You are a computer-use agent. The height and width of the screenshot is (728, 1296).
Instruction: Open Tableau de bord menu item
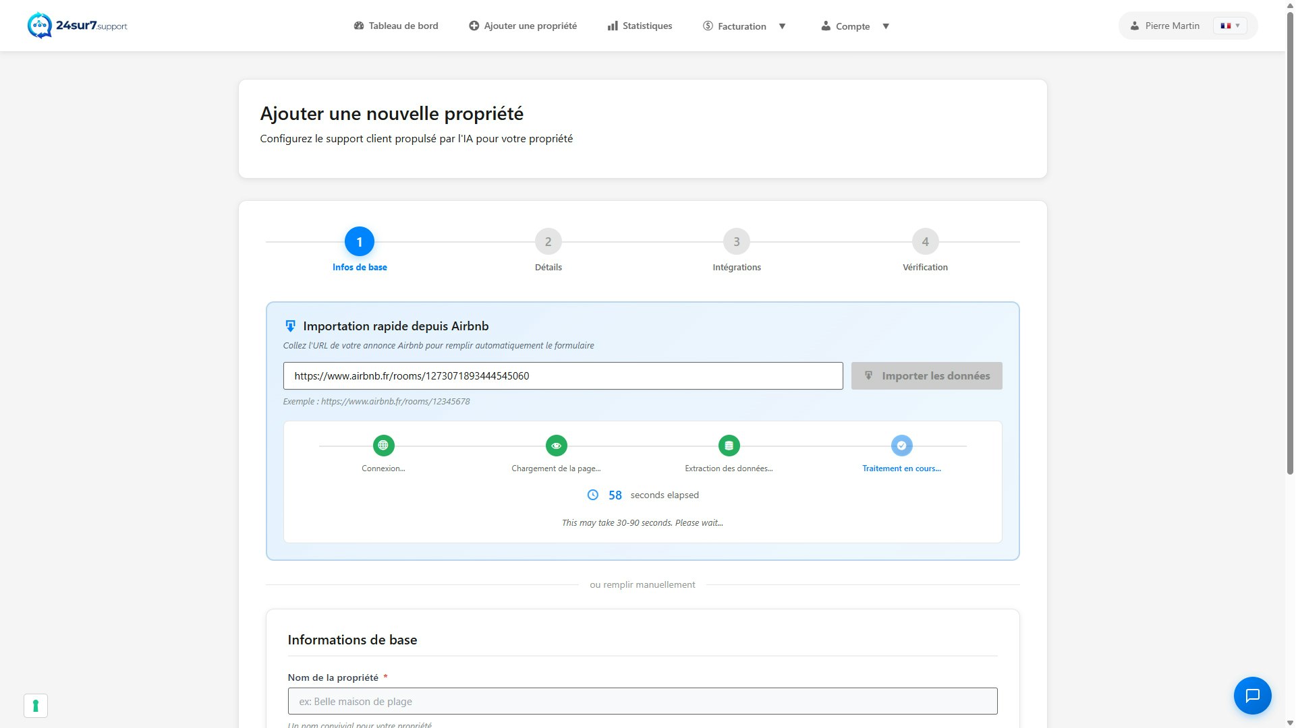tap(396, 26)
